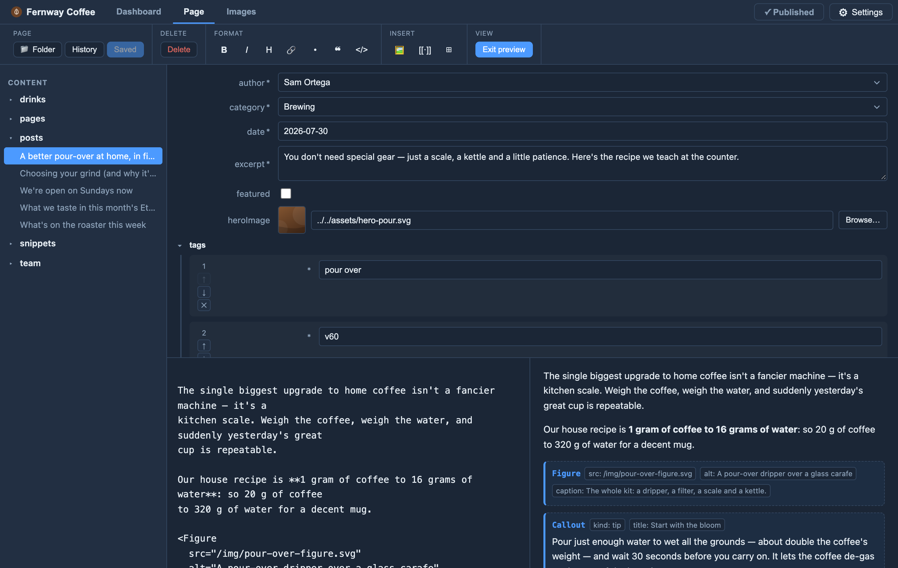Insert a heading with H button
This screenshot has width=898, height=568.
(x=269, y=50)
